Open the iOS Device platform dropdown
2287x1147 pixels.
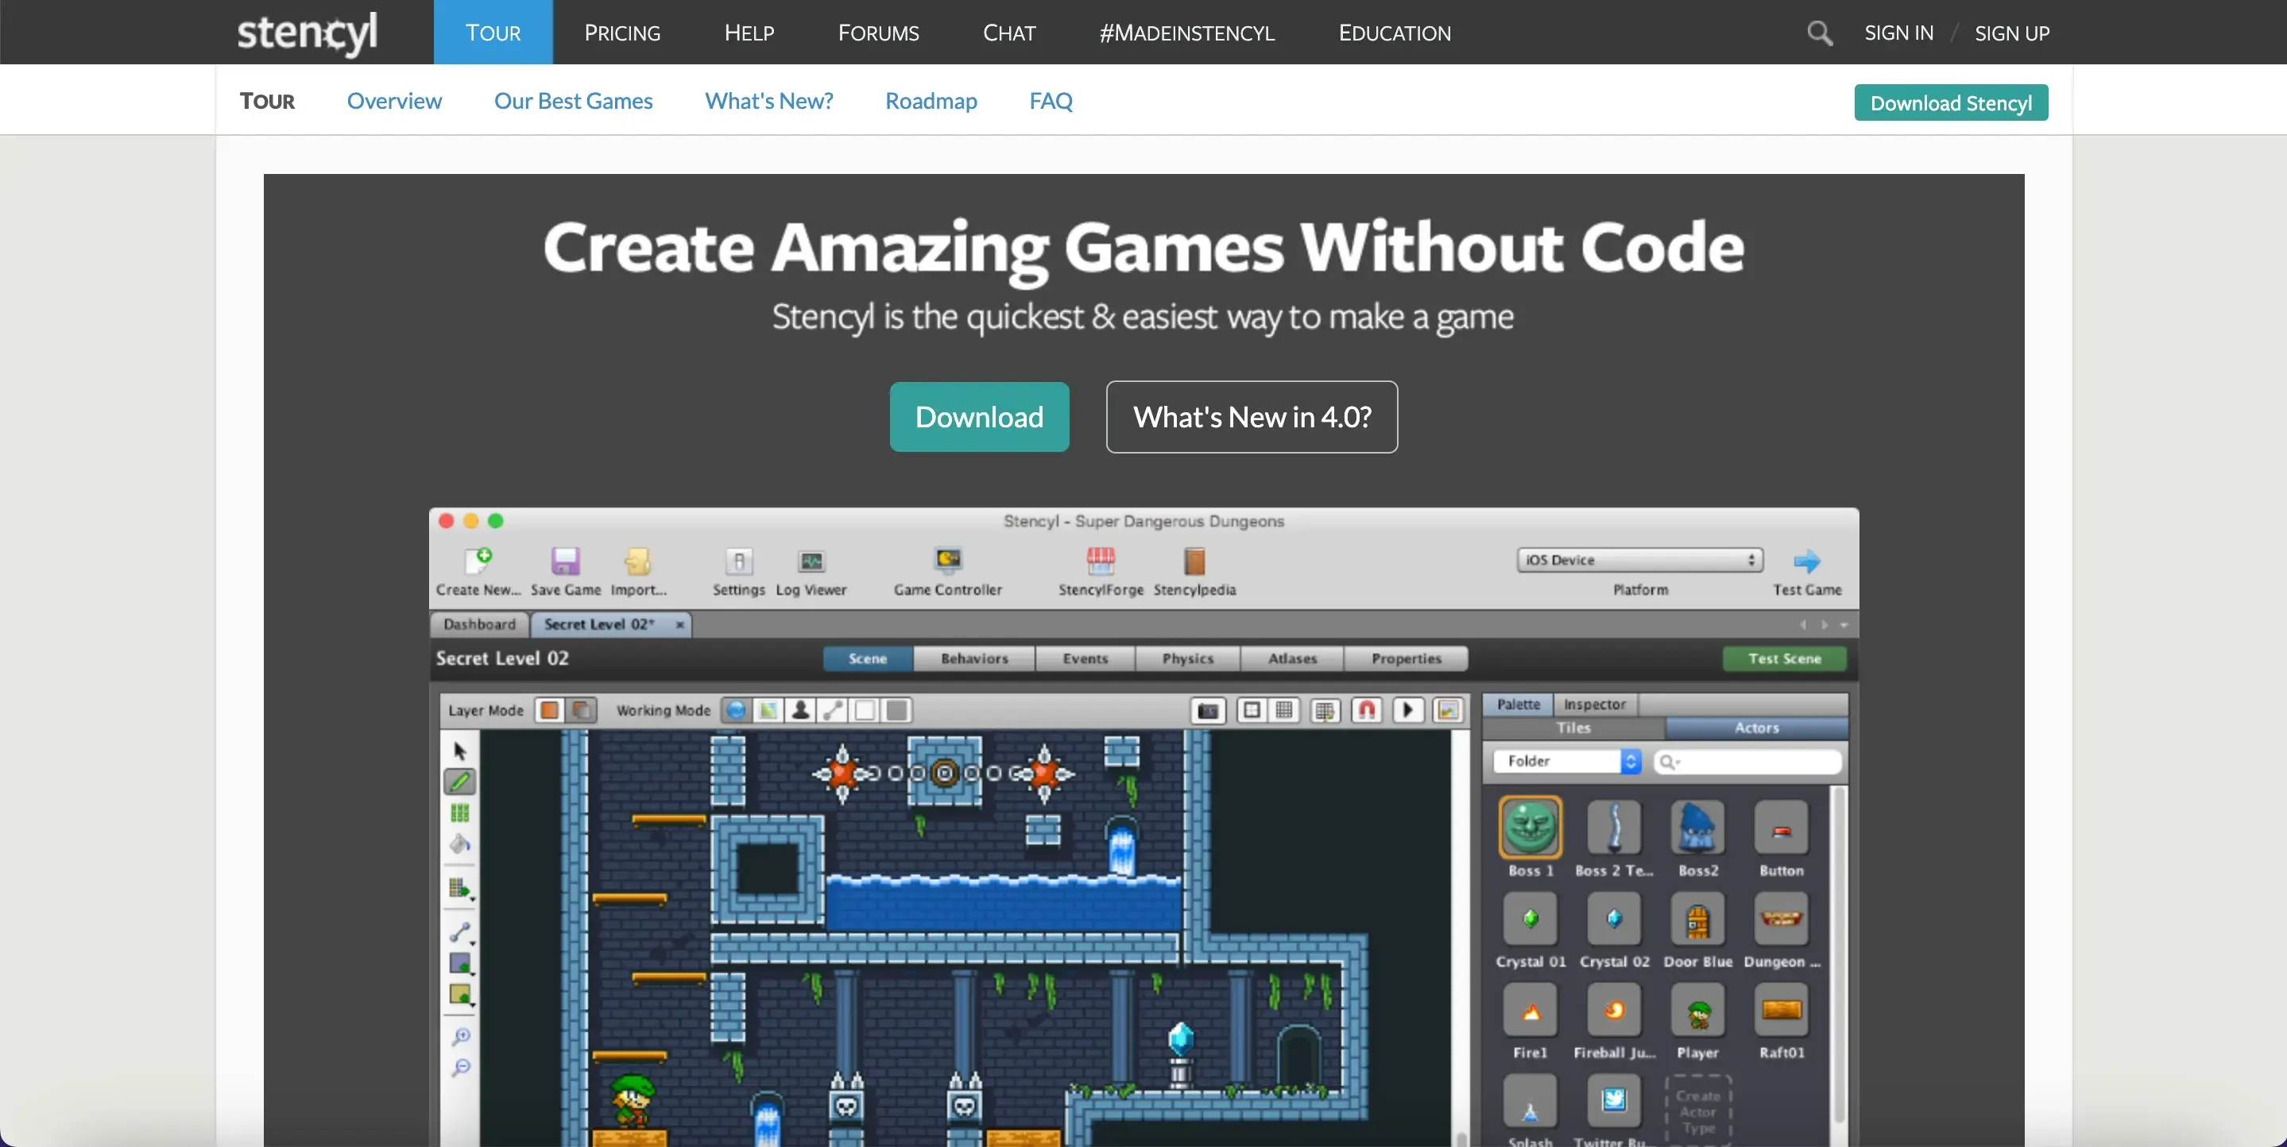point(1639,560)
